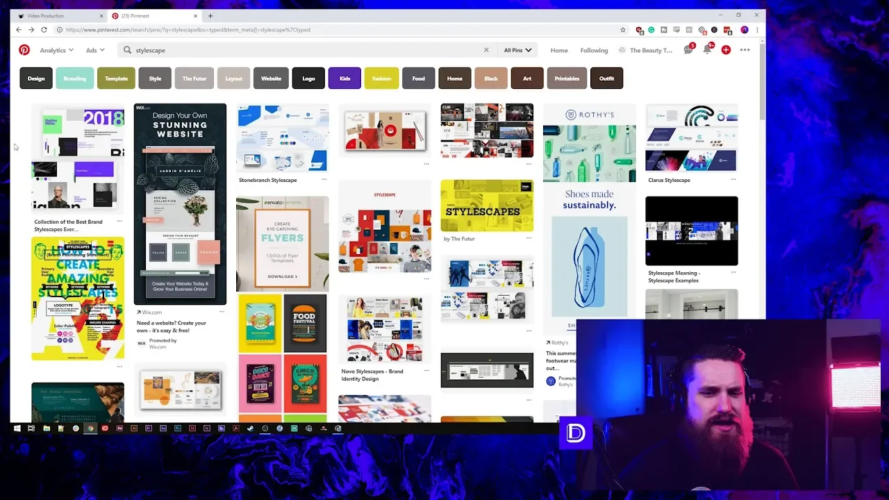Open Novo Stylescapes Brand Identity link
This screenshot has height=500, width=889.
[372, 375]
